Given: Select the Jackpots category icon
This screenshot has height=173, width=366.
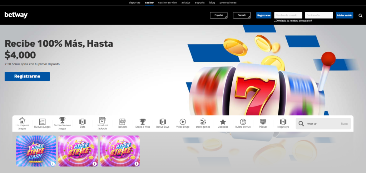Looking at the screenshot, I should tap(123, 122).
